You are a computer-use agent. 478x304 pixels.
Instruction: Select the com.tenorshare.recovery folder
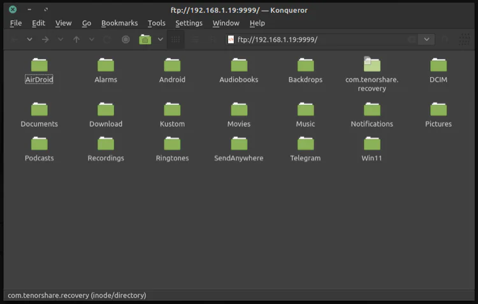pos(372,75)
